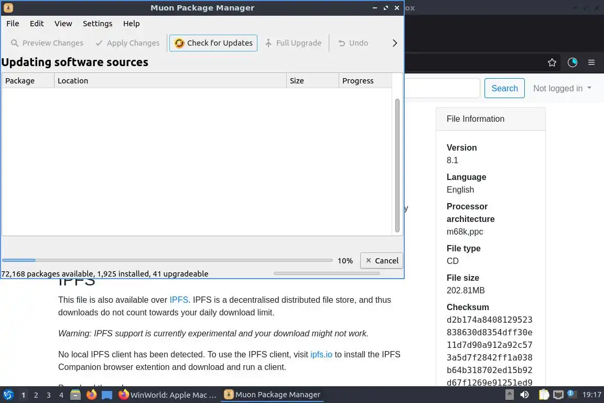Click the 202.81MB file size value
This screenshot has width=604, height=403.
pos(466,290)
